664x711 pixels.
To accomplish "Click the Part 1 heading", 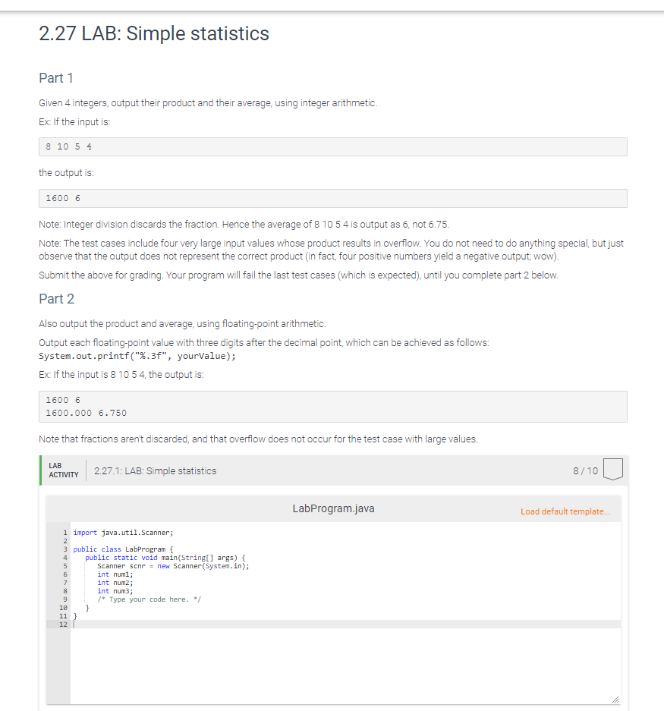I will pyautogui.click(x=56, y=78).
